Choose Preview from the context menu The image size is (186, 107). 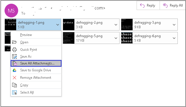click(36, 35)
